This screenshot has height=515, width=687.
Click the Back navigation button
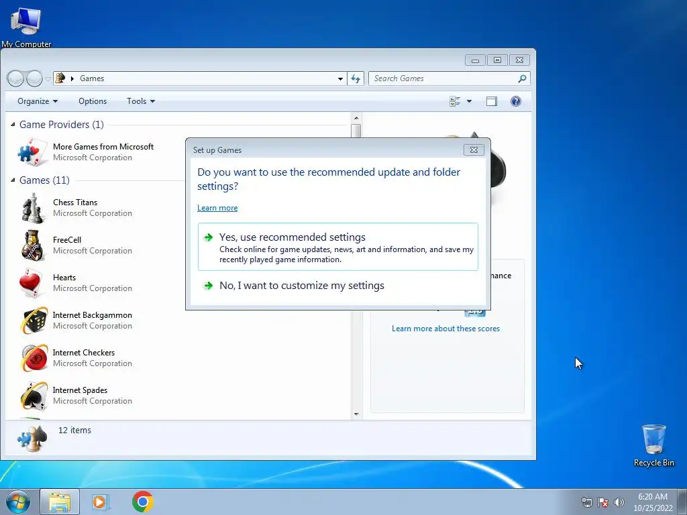[15, 79]
